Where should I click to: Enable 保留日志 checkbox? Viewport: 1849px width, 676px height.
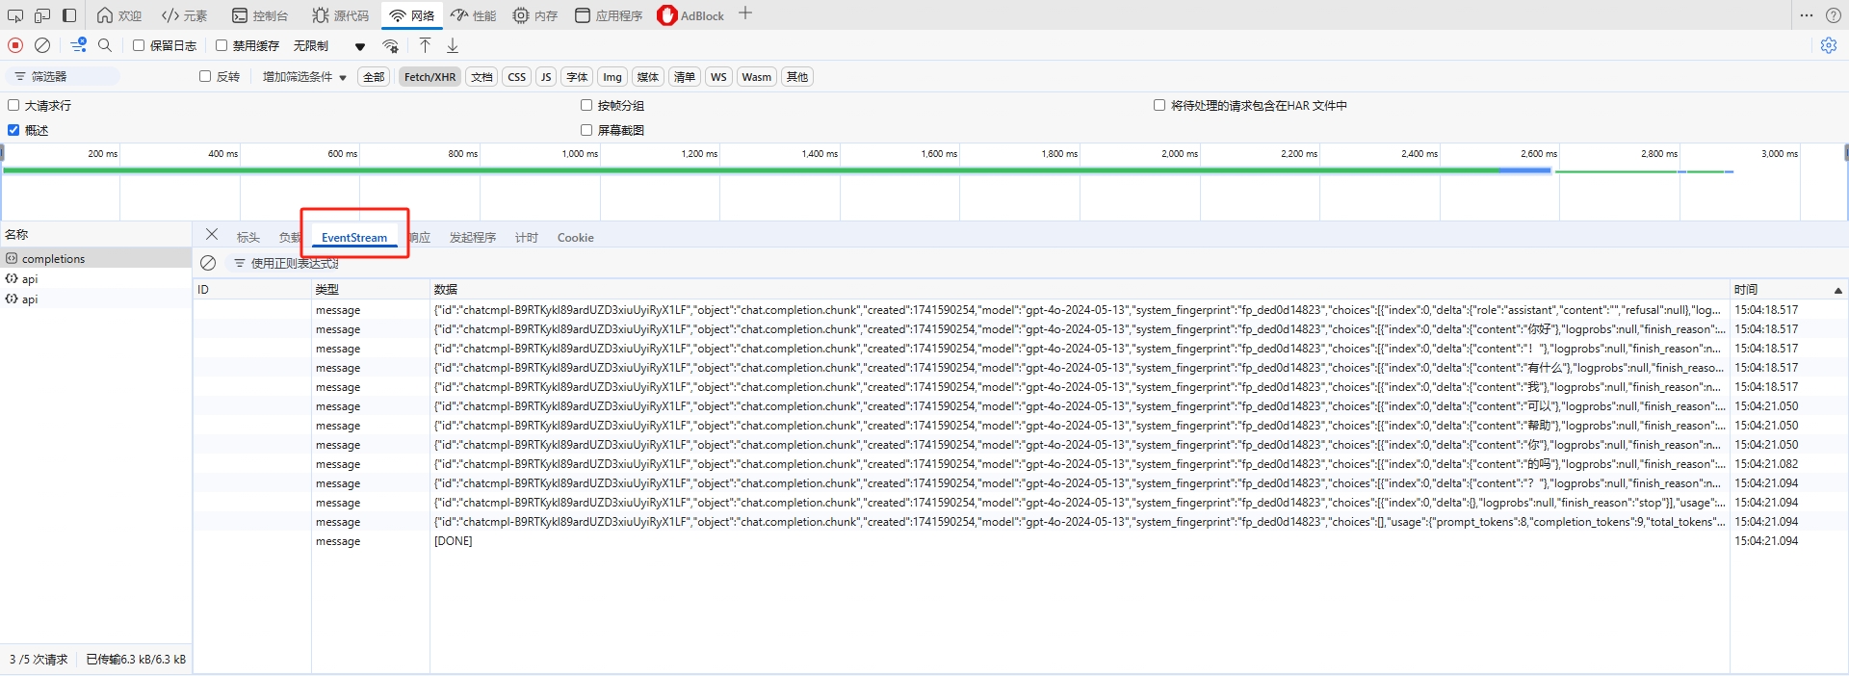(139, 45)
